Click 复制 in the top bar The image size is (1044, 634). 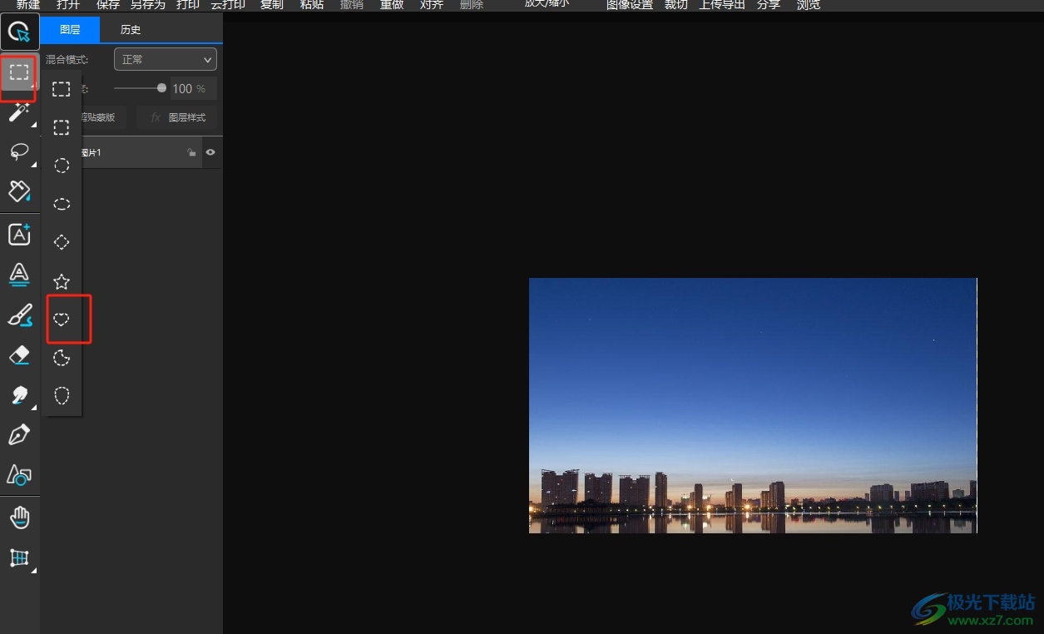tap(272, 5)
